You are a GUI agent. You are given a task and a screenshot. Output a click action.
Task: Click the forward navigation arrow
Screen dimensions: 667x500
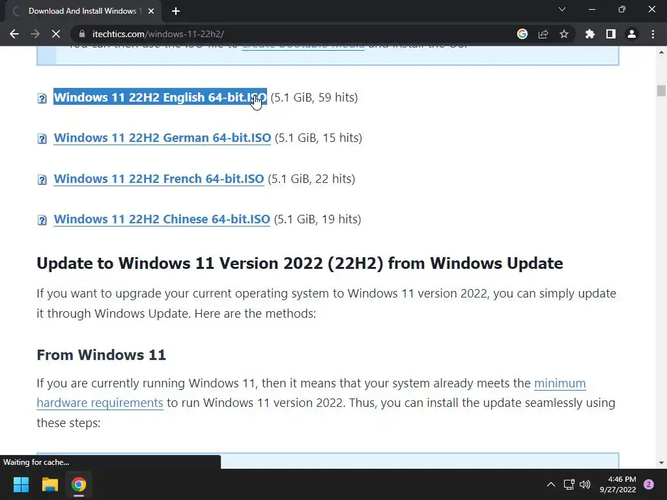[x=35, y=34]
